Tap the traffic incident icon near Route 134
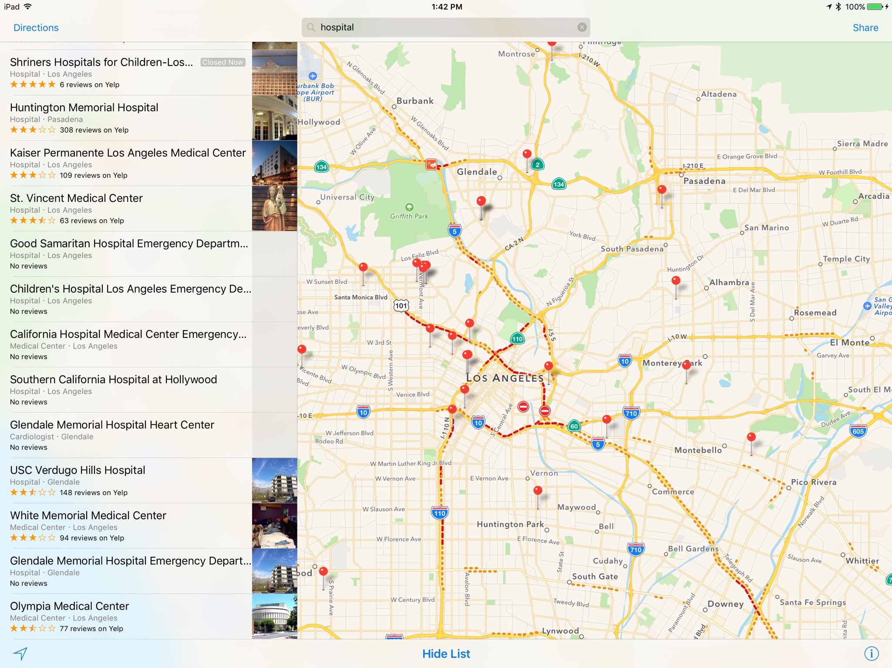 pyautogui.click(x=431, y=164)
